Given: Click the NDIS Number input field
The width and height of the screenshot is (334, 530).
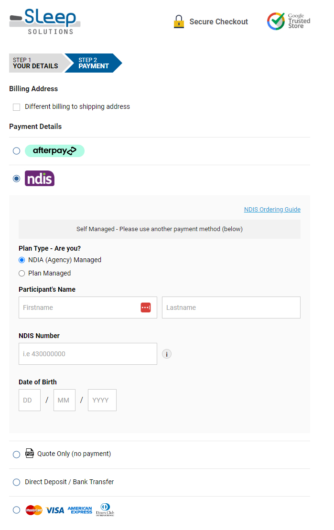Looking at the screenshot, I should click(87, 354).
